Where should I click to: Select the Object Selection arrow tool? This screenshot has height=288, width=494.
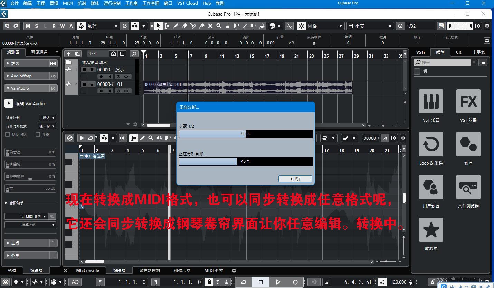158,26
